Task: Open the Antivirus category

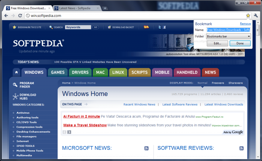Action: click(x=23, y=113)
